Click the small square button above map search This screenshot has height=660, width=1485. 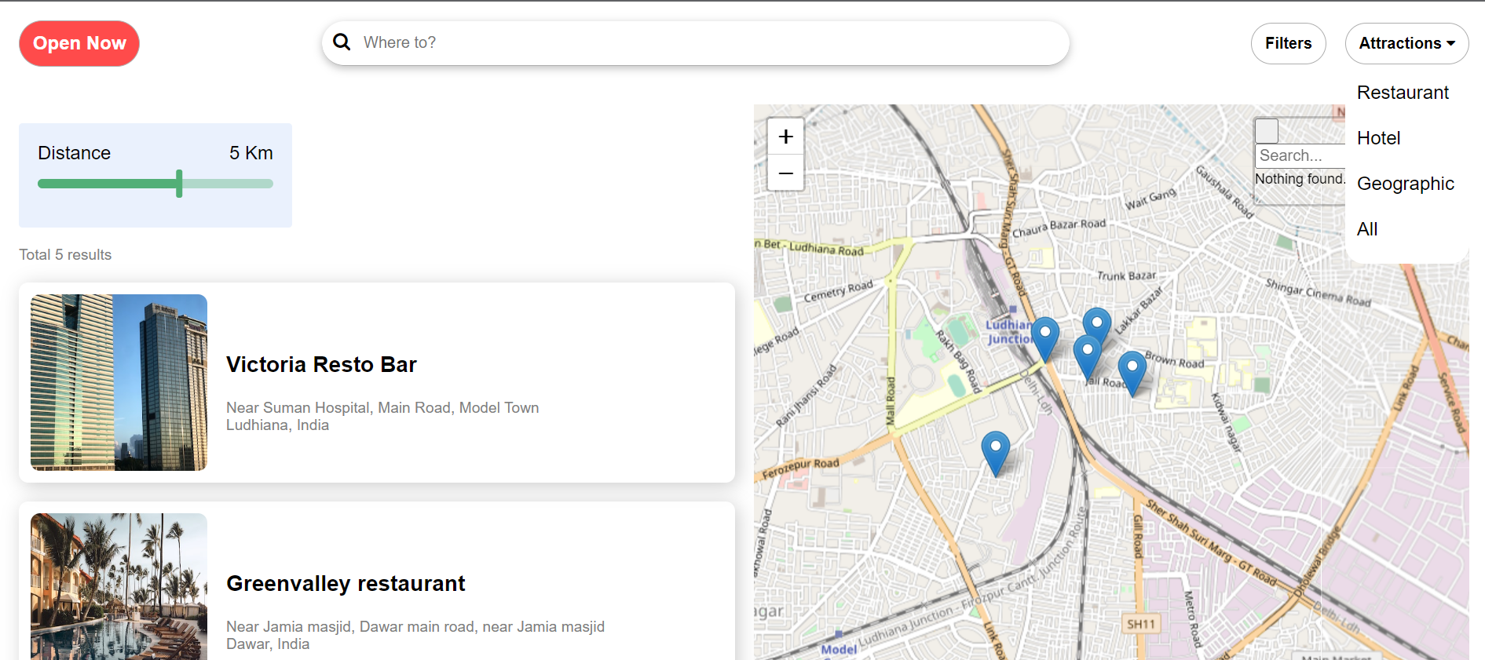pos(1266,130)
